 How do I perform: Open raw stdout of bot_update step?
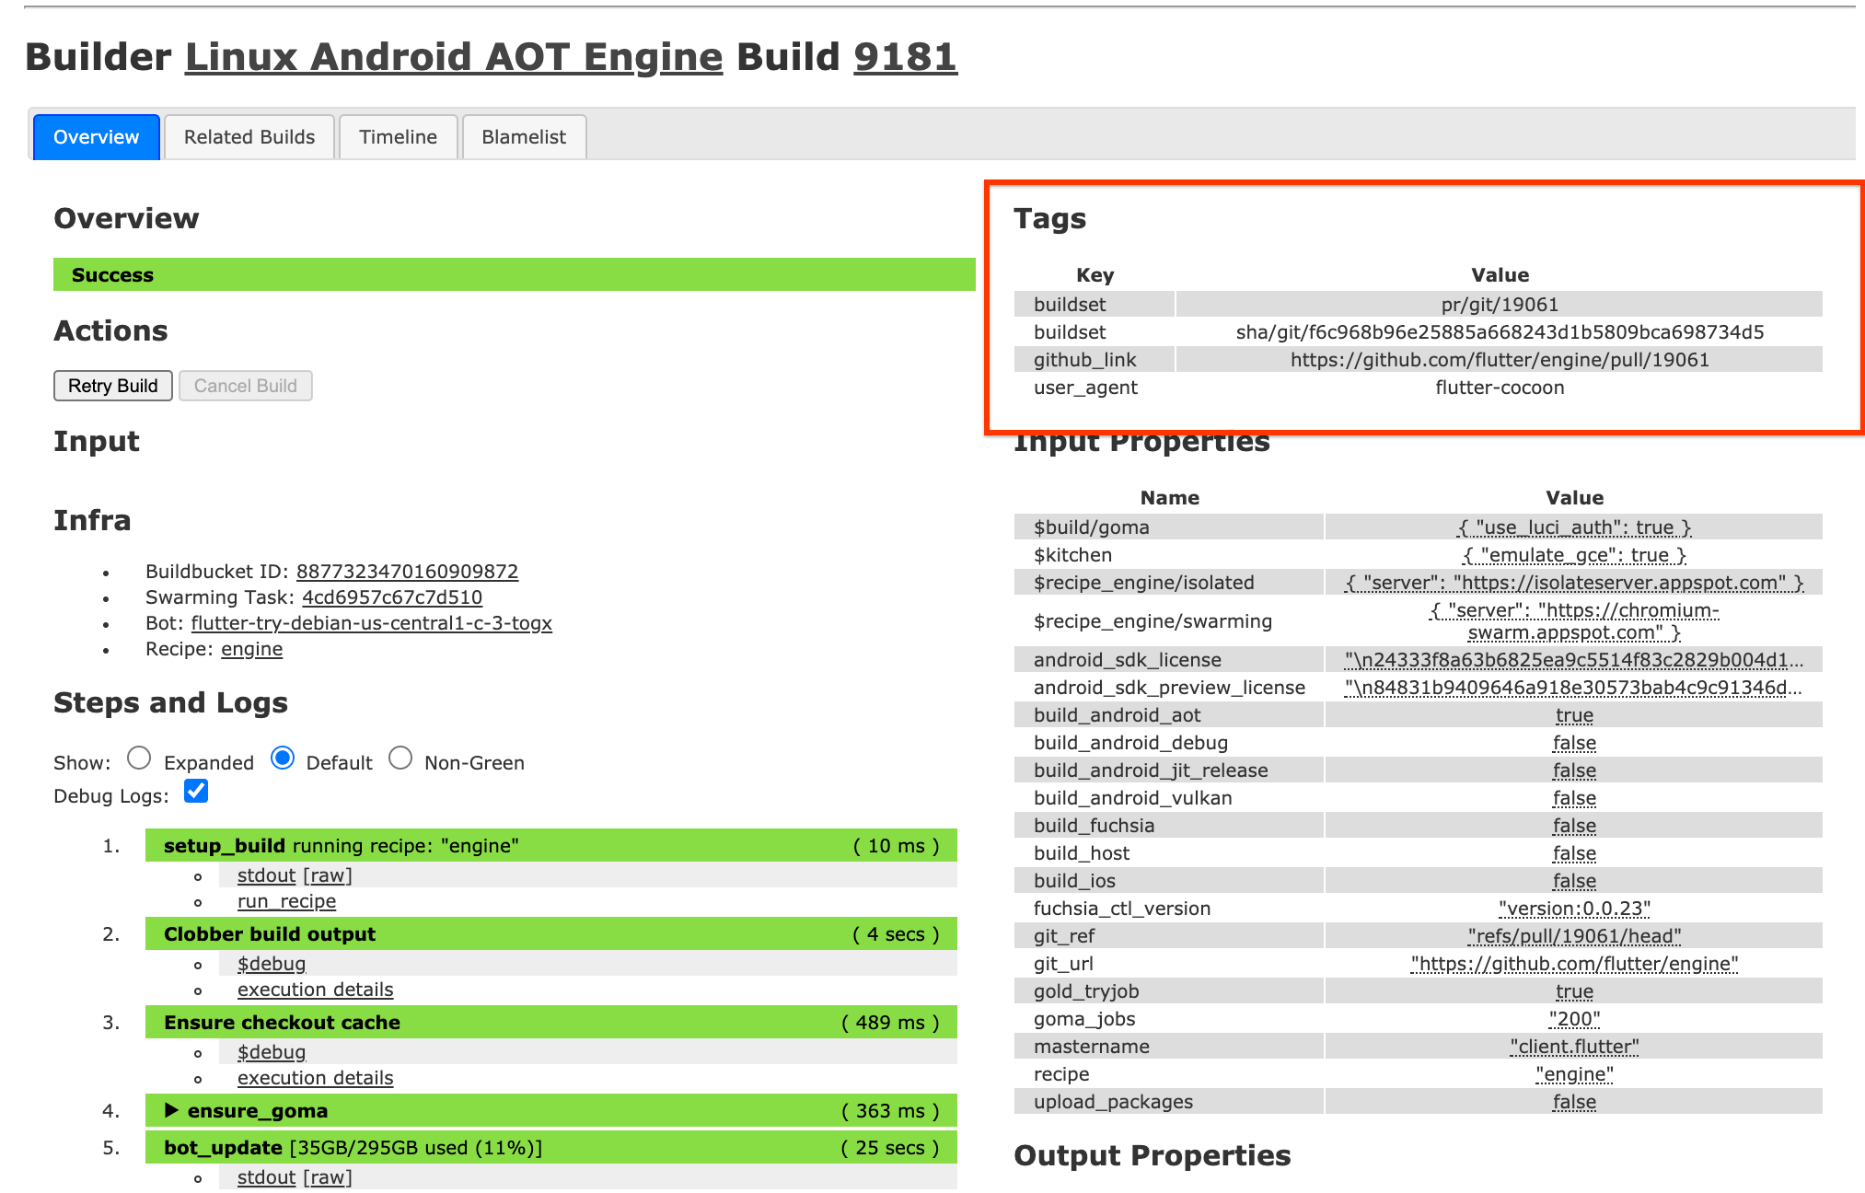click(x=328, y=1176)
